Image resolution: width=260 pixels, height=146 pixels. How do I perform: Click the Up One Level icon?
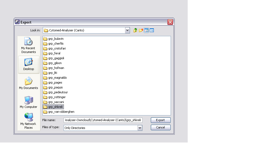click(x=135, y=30)
